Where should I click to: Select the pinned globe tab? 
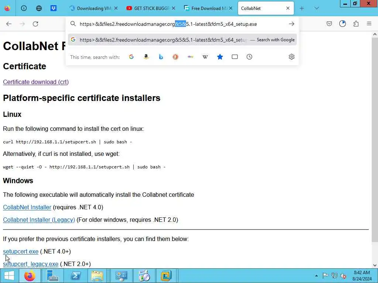39,8
